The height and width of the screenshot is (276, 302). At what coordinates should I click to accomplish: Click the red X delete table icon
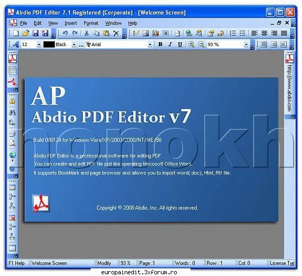(x=12, y=218)
